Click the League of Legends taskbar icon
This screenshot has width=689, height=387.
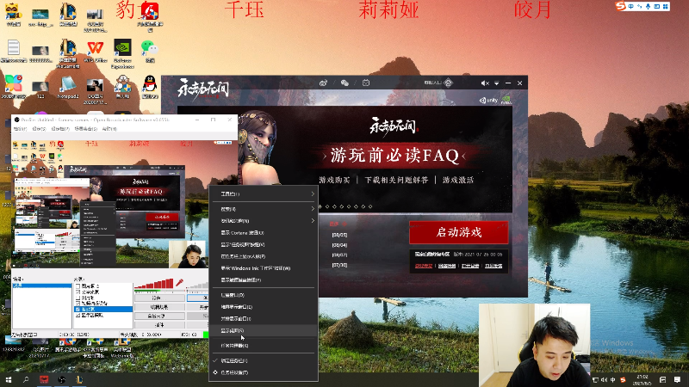[79, 379]
